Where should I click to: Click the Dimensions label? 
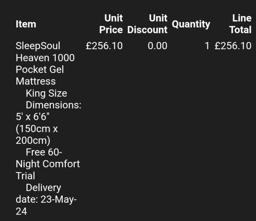(x=54, y=105)
